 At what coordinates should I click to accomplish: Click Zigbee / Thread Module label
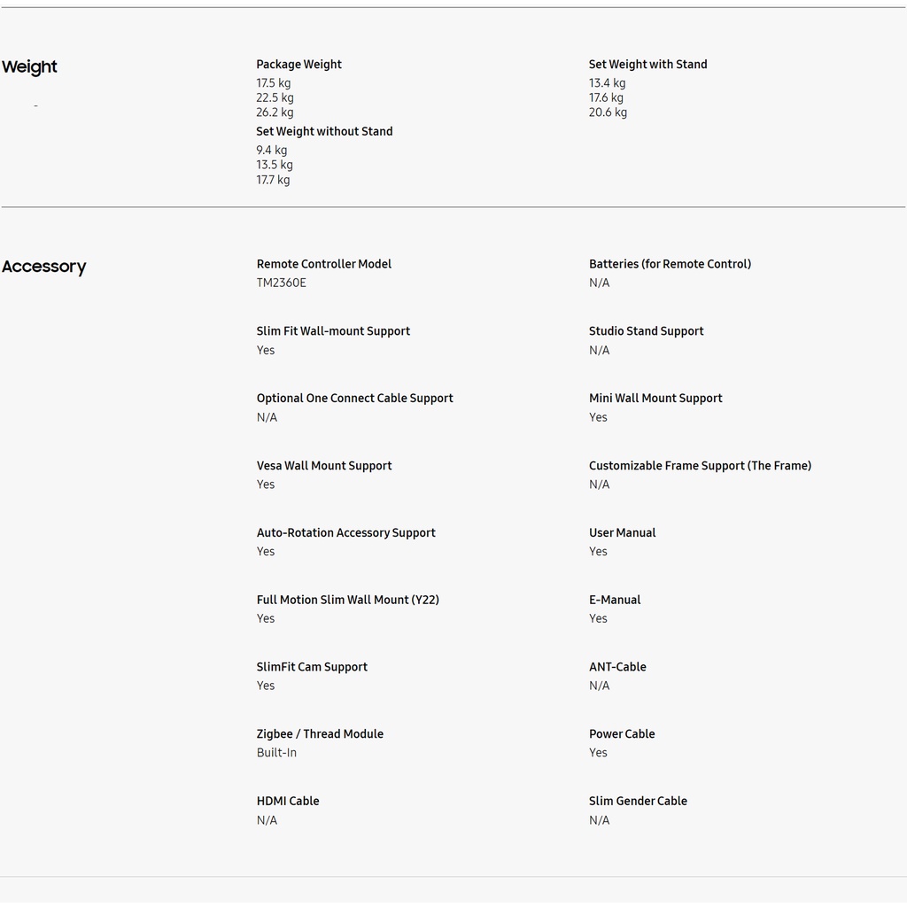(x=320, y=734)
